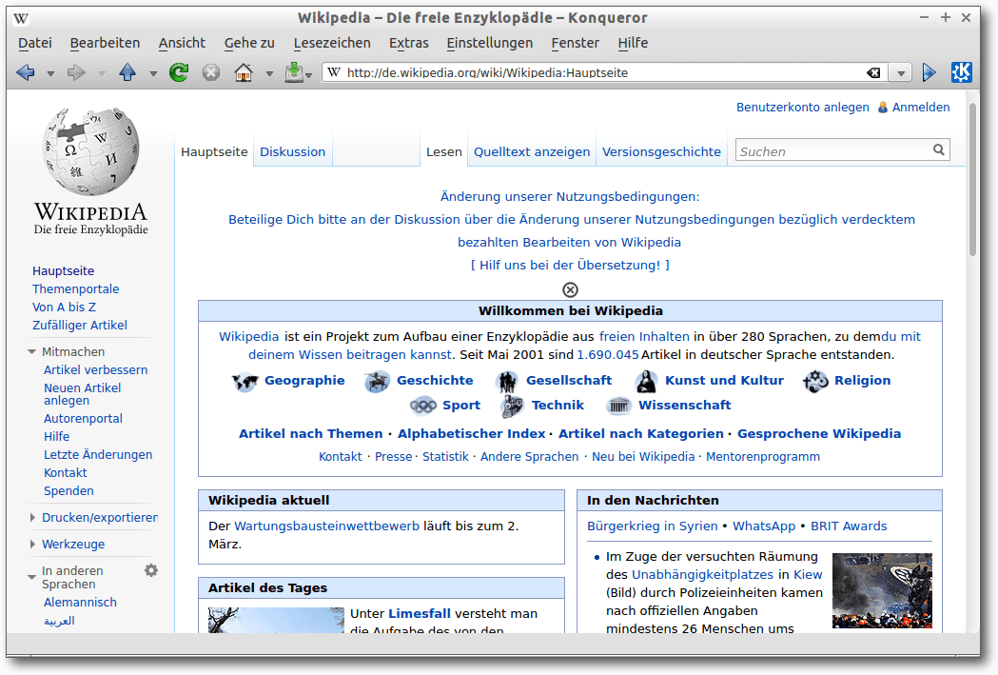Click the Limesfall article link
This screenshot has width=998, height=675.
point(420,613)
